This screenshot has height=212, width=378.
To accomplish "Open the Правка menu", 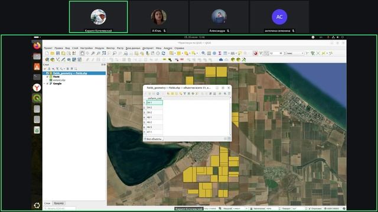I will [x=58, y=48].
